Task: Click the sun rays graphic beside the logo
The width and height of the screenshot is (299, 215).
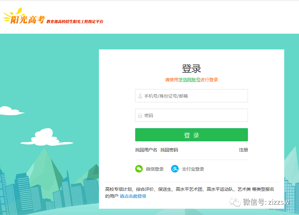Action: (6, 17)
